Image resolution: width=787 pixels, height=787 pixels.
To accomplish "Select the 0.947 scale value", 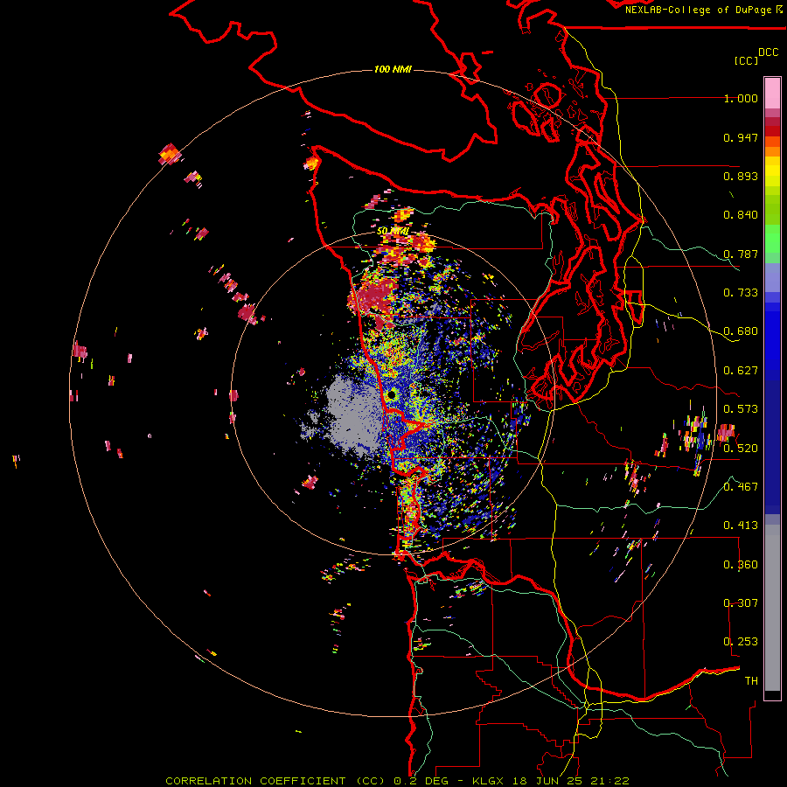I will (x=741, y=137).
